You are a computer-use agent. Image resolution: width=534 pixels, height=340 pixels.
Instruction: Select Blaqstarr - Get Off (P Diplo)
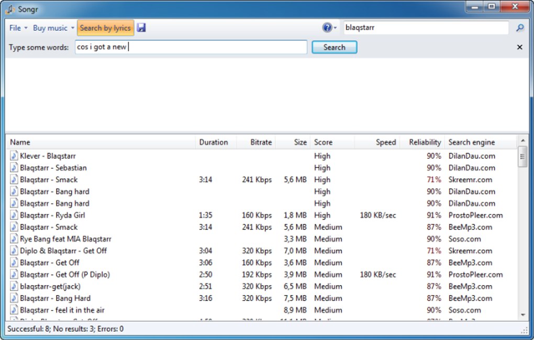pos(262,274)
